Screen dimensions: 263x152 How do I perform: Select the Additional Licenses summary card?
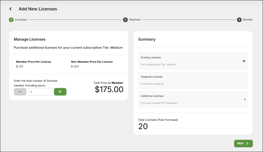193,99
